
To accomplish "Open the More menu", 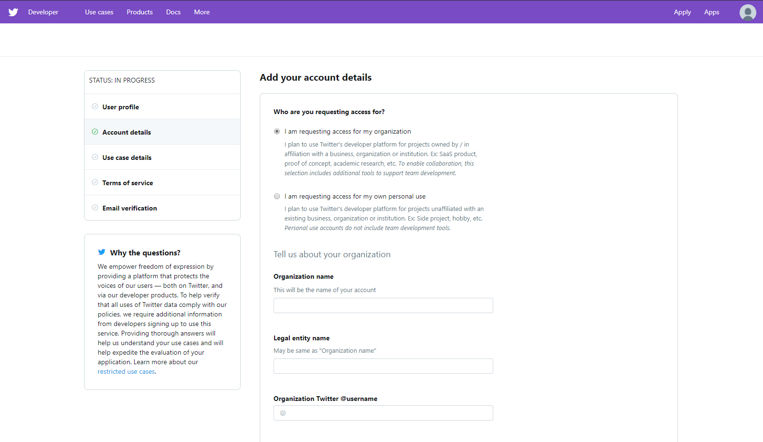I will pos(202,12).
